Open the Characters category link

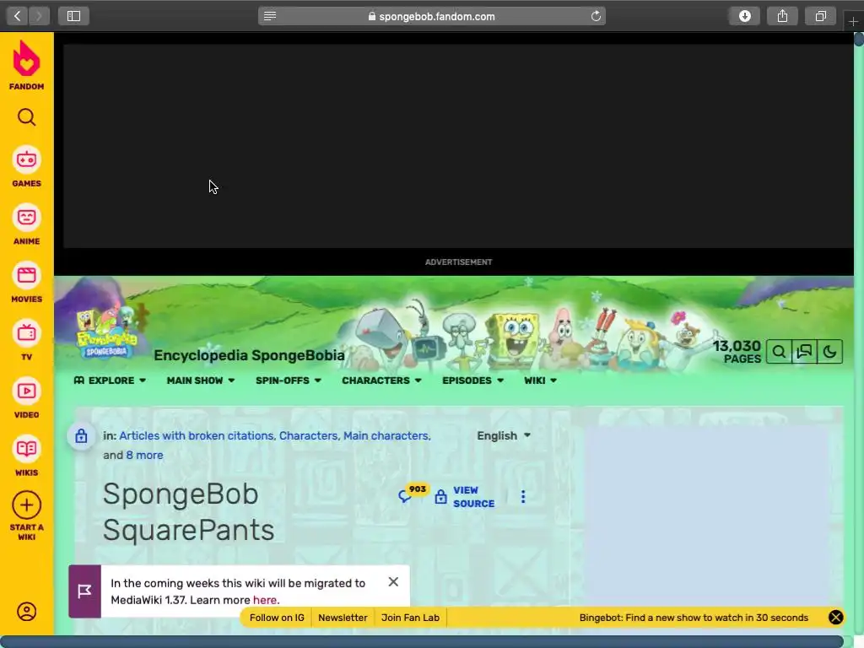click(x=308, y=435)
